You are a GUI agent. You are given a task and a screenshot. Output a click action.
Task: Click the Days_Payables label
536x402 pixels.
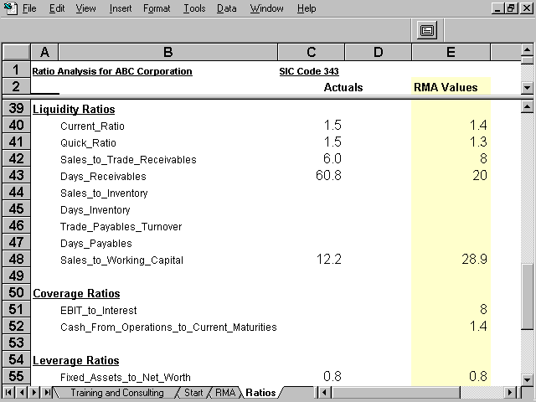pos(96,244)
